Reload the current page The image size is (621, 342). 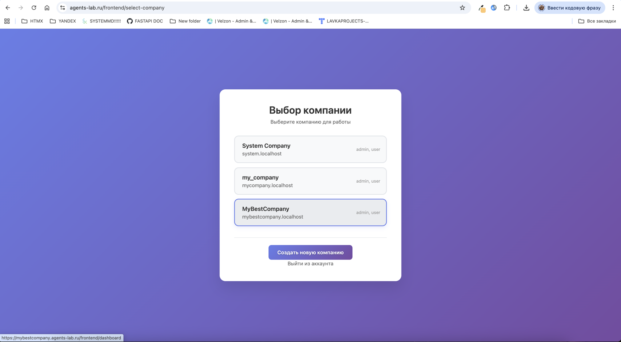pos(34,7)
